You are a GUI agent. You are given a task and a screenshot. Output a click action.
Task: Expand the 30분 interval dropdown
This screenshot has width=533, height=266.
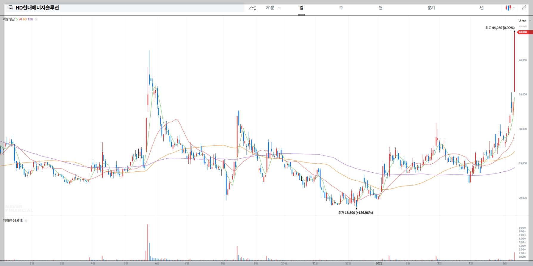click(x=273, y=8)
